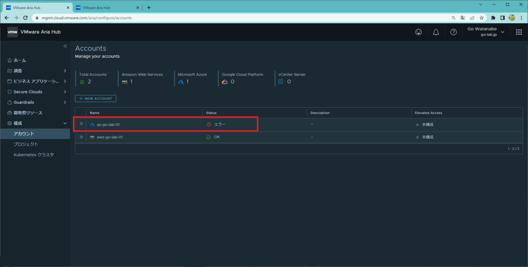
Task: Reload the current page
Action: click(25, 18)
